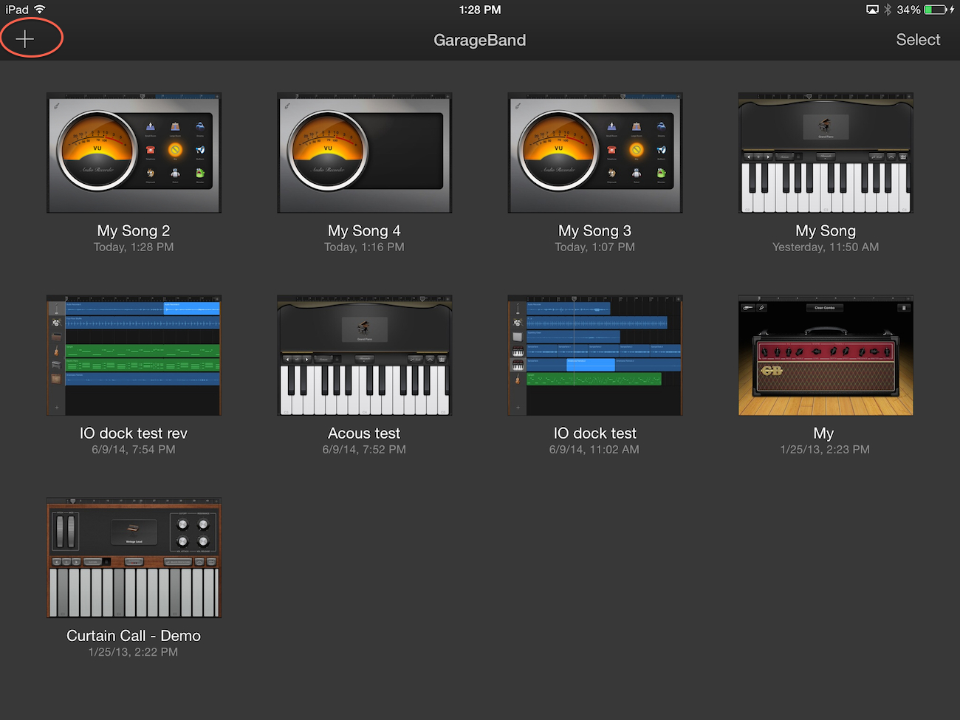Screen dimensions: 960x720
Task: Click the "6/9/14, 11:02 AM" date text
Action: pyautogui.click(x=594, y=450)
